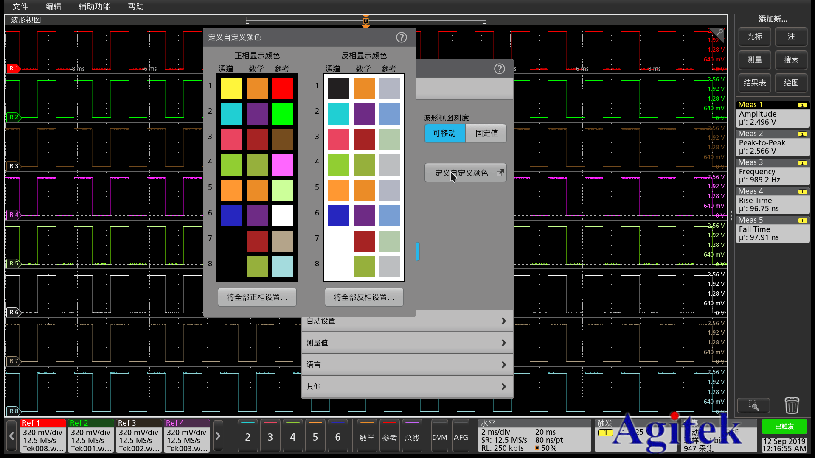Expand the 语言 section
The width and height of the screenshot is (815, 458).
tap(407, 365)
